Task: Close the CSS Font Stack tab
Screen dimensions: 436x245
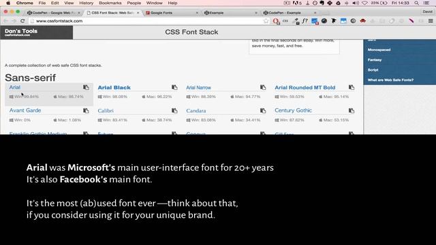Action: pos(138,13)
